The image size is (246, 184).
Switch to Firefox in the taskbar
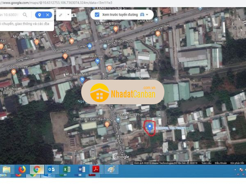tap(21, 170)
